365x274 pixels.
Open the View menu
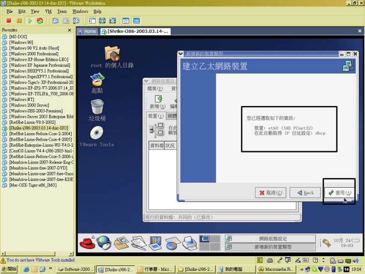pos(35,11)
